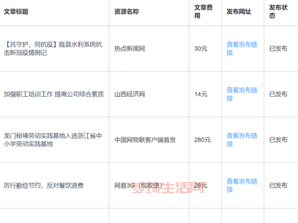Click the 280元 fee cell

pyautogui.click(x=202, y=140)
